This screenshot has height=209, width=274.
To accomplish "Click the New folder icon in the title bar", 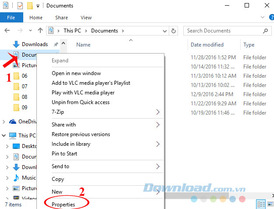I will (x=30, y=6).
